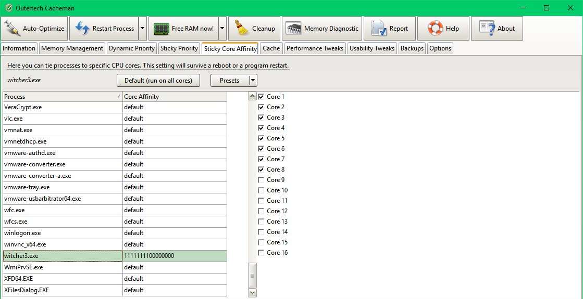This screenshot has width=583, height=299.
Task: Click the Presets button
Action: [x=230, y=80]
